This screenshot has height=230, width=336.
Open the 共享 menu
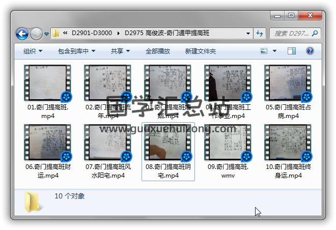tap(120, 51)
